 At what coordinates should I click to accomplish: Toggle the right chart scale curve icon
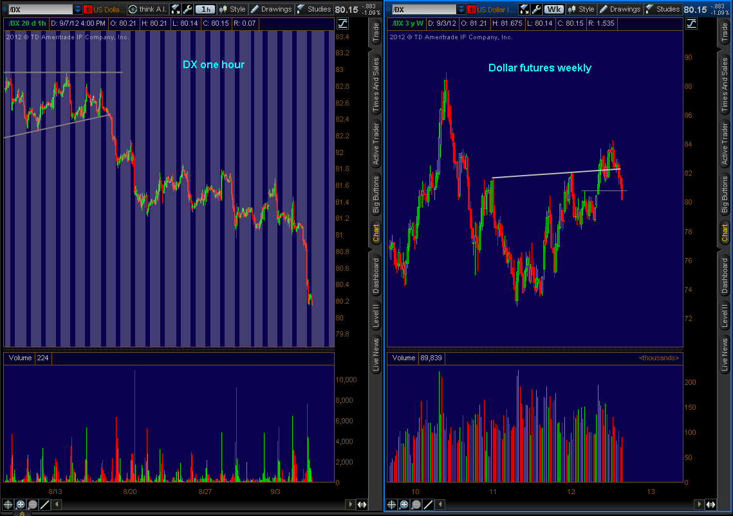pos(690,23)
